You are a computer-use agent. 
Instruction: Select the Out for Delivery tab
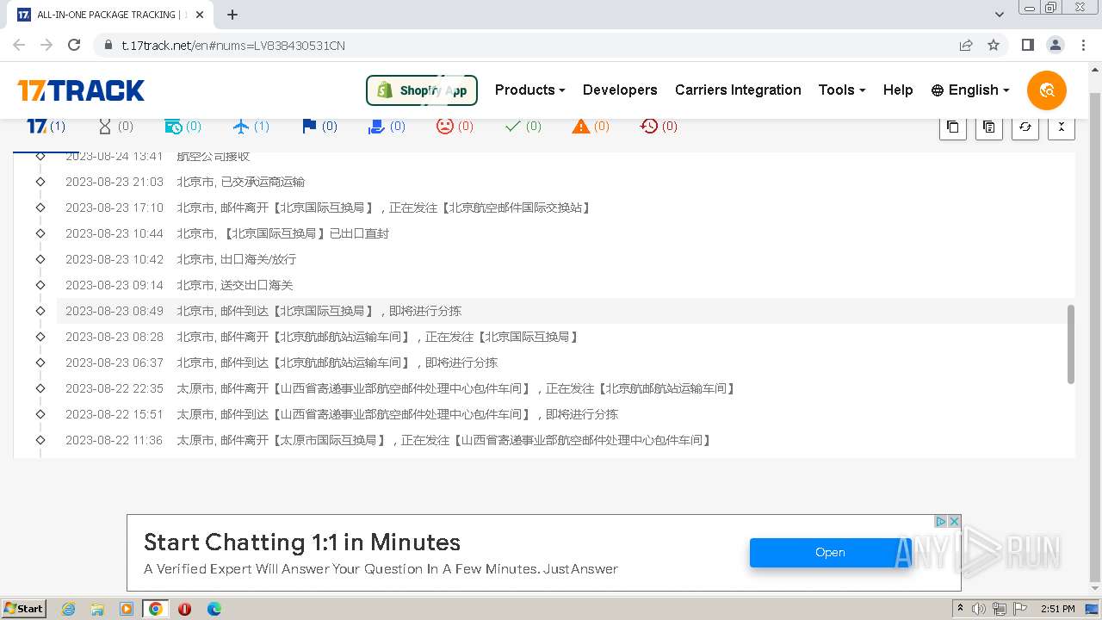coord(386,127)
